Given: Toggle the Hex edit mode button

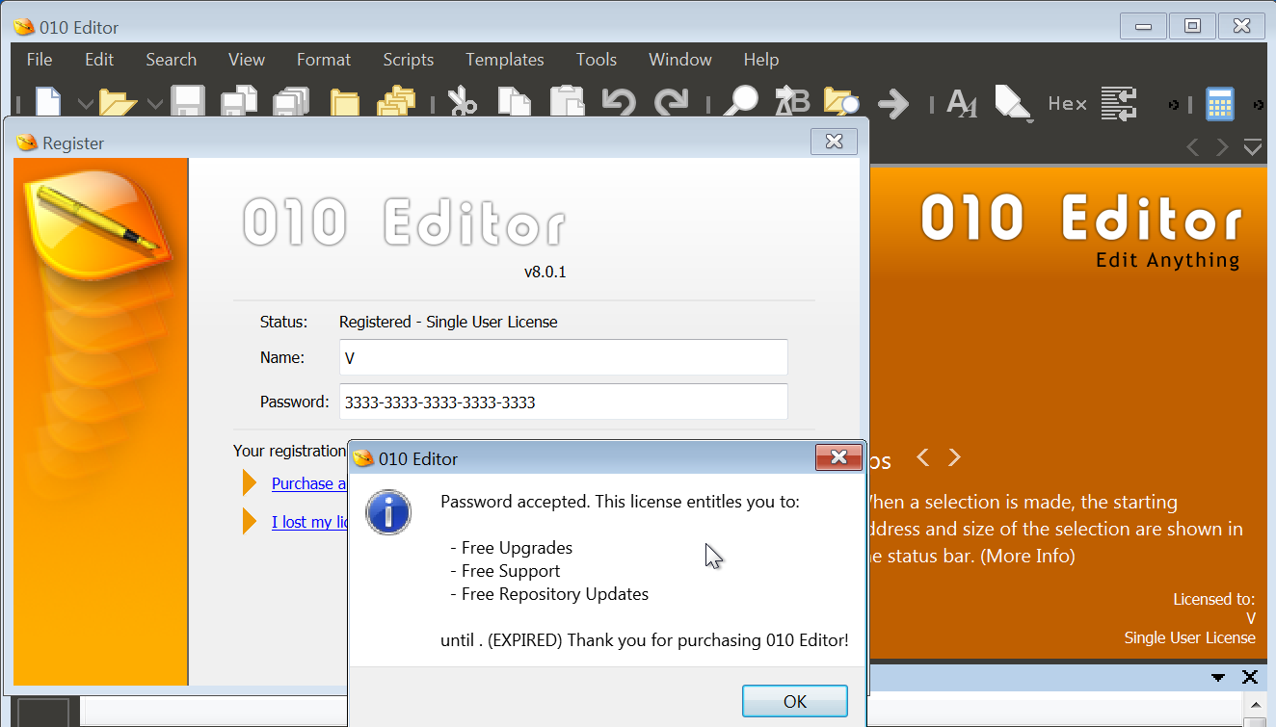Looking at the screenshot, I should [x=1068, y=103].
